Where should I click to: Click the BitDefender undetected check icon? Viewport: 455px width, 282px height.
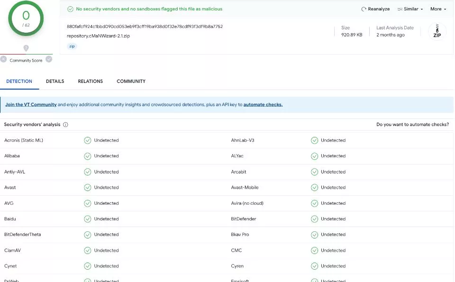(315, 219)
